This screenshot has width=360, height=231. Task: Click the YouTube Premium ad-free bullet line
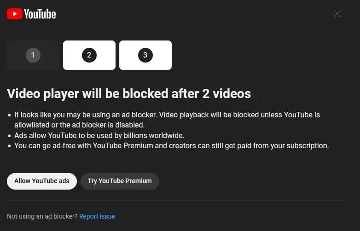coord(172,146)
